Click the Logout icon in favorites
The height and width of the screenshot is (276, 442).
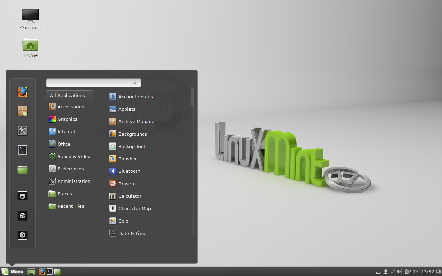click(x=22, y=216)
